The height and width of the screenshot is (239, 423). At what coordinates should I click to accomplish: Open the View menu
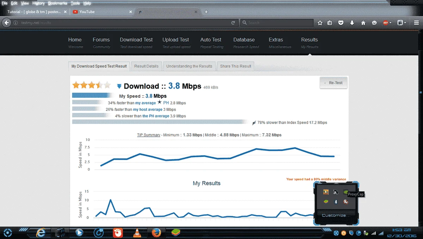(25, 3)
